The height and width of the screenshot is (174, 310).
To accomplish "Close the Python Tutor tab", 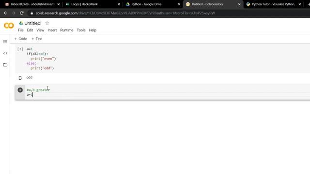I will [x=299, y=4].
